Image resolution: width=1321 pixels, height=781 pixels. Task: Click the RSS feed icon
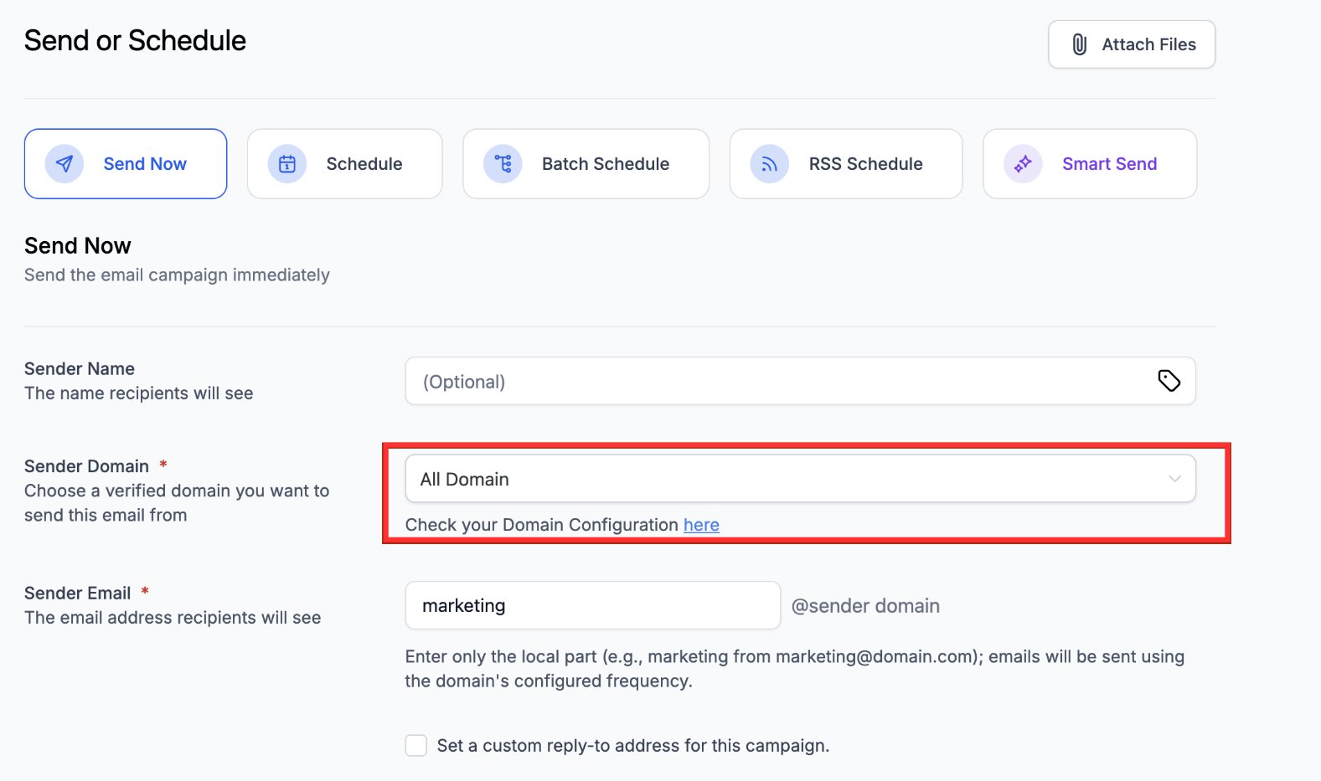tap(769, 164)
